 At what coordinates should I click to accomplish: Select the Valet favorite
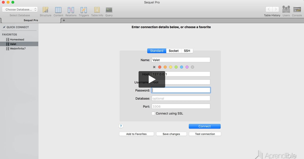[19, 44]
